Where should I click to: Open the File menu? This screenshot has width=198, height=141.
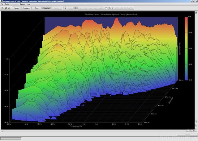pos(2,4)
